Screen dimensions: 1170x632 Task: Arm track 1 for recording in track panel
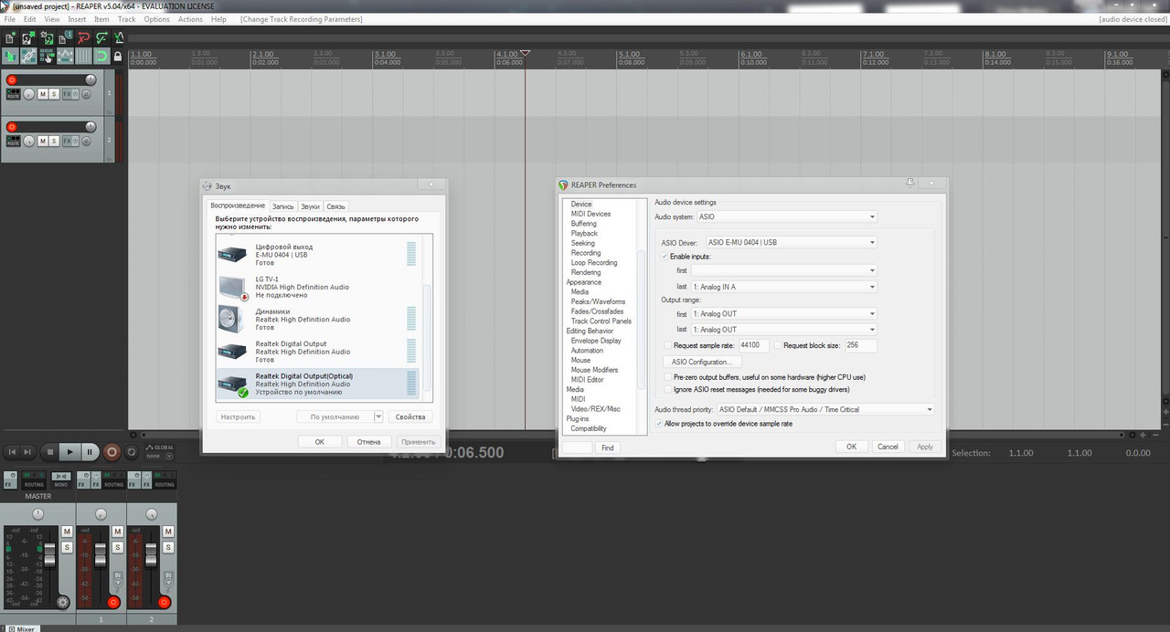11,79
